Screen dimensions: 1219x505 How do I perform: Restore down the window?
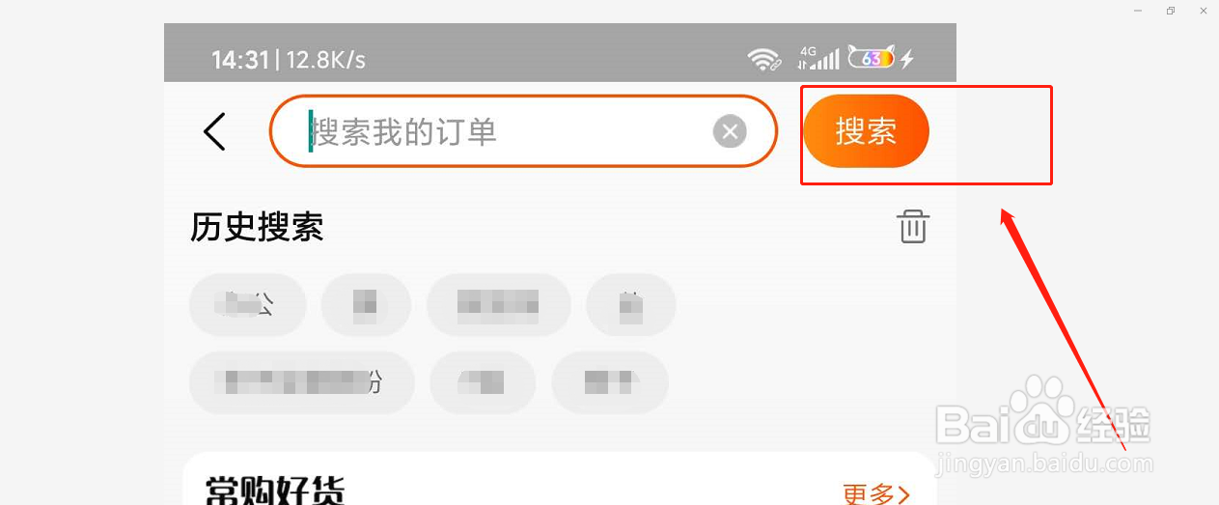click(x=1170, y=11)
